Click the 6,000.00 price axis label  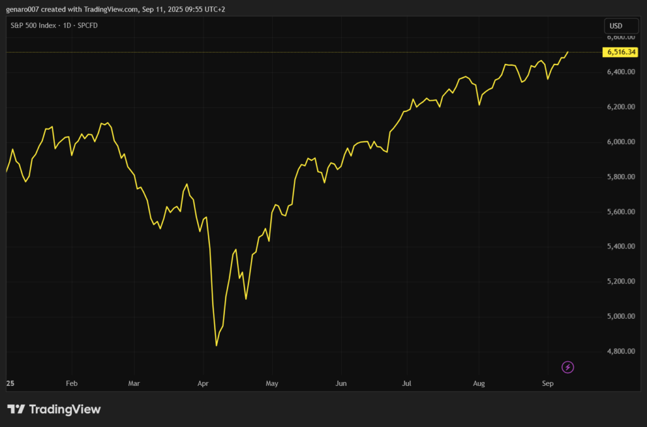click(x=620, y=142)
